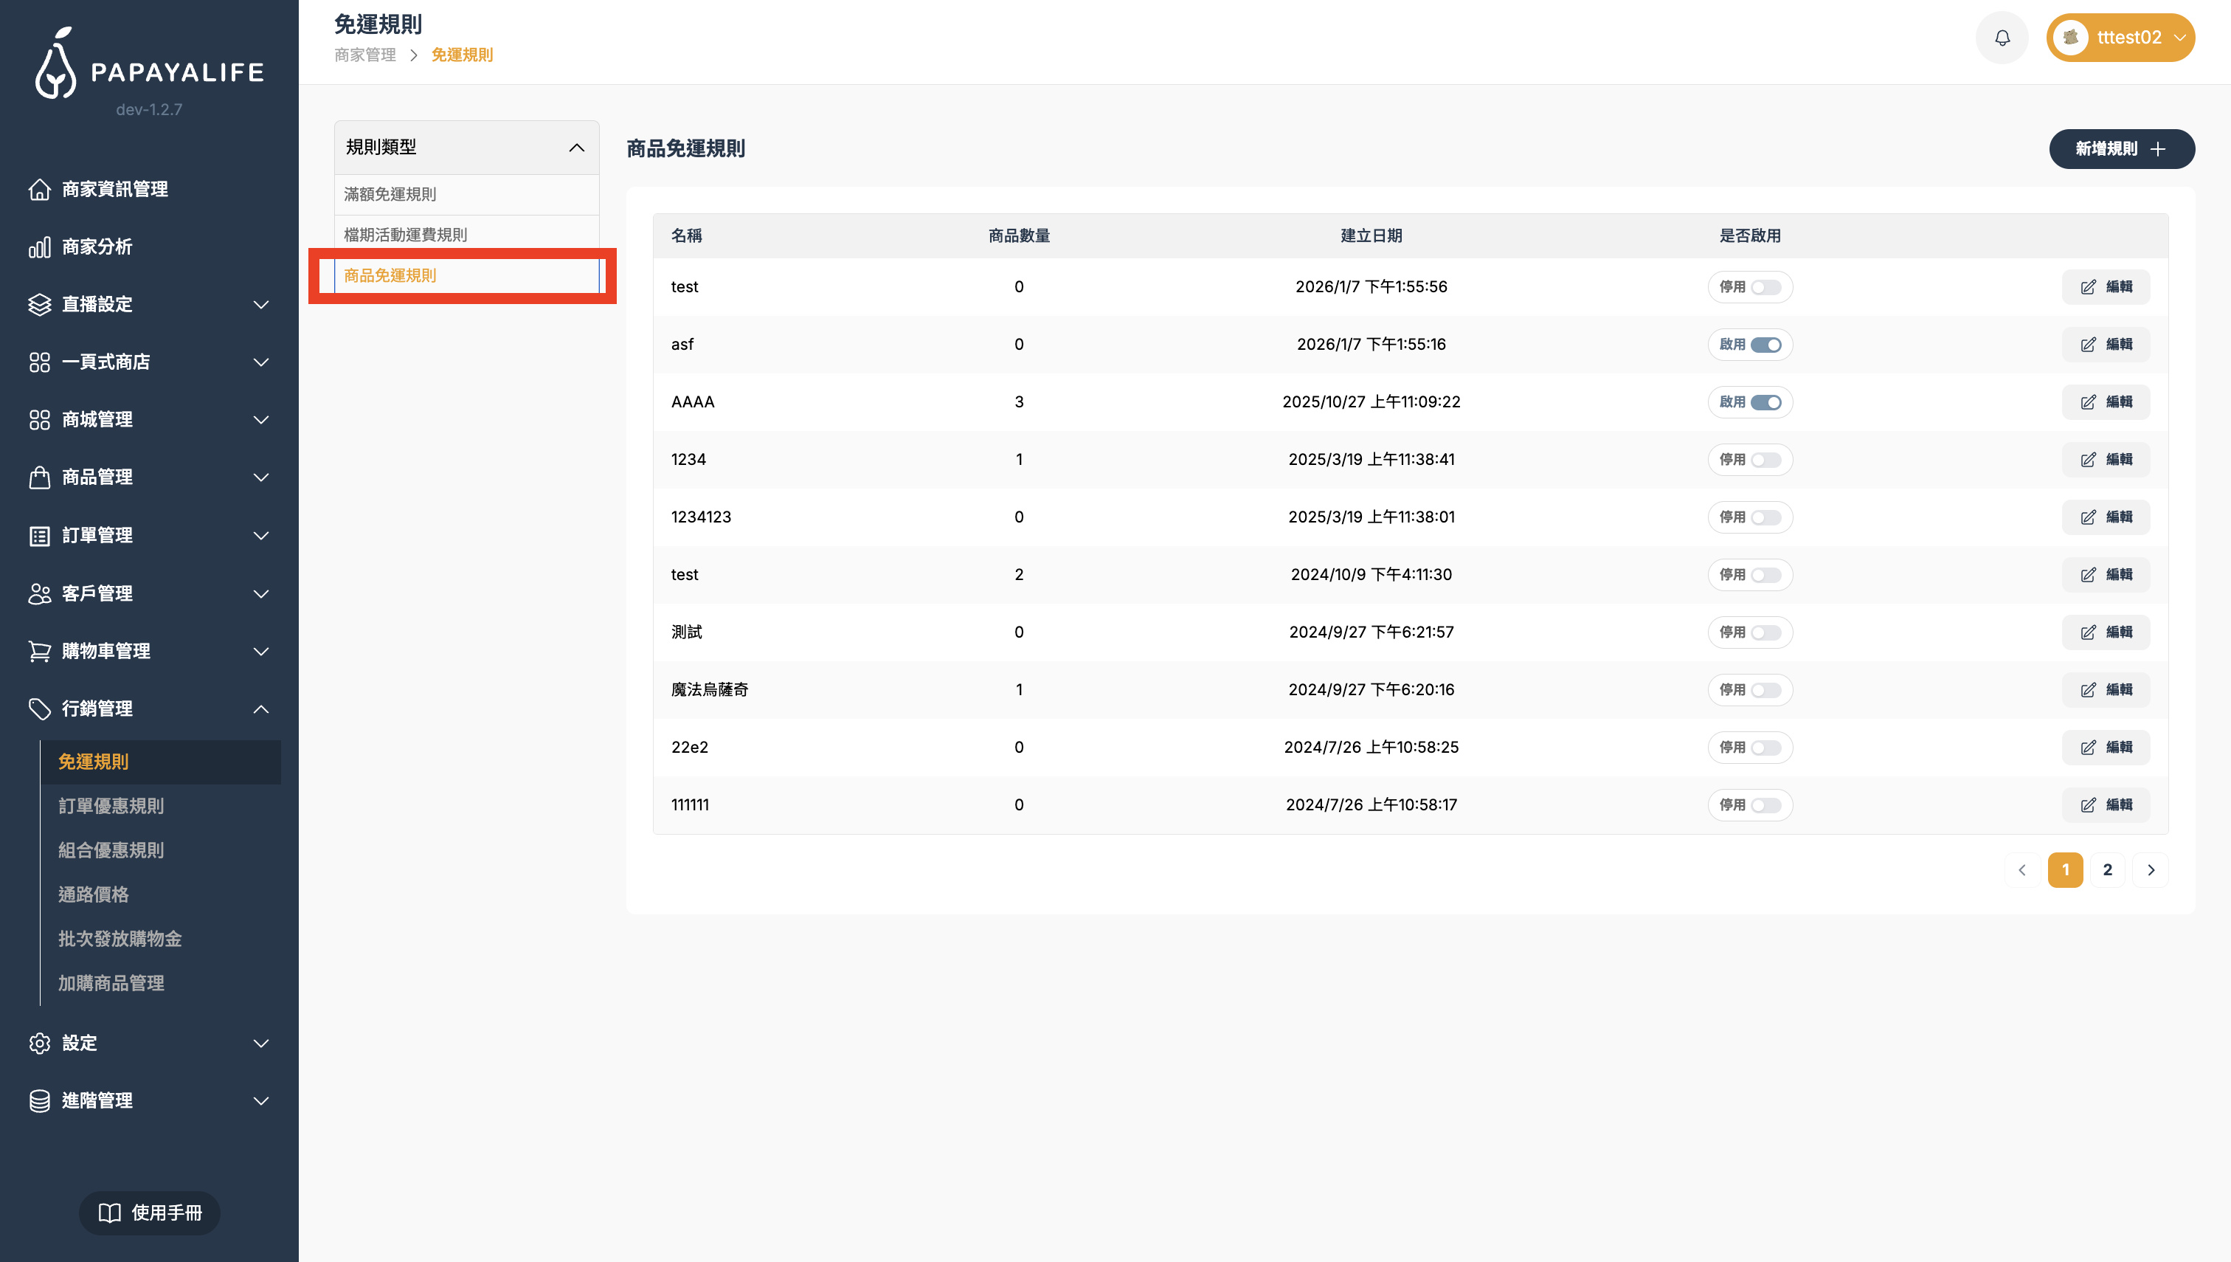Click the 購物車管理 cart icon
This screenshot has width=2231, height=1262.
tap(39, 651)
